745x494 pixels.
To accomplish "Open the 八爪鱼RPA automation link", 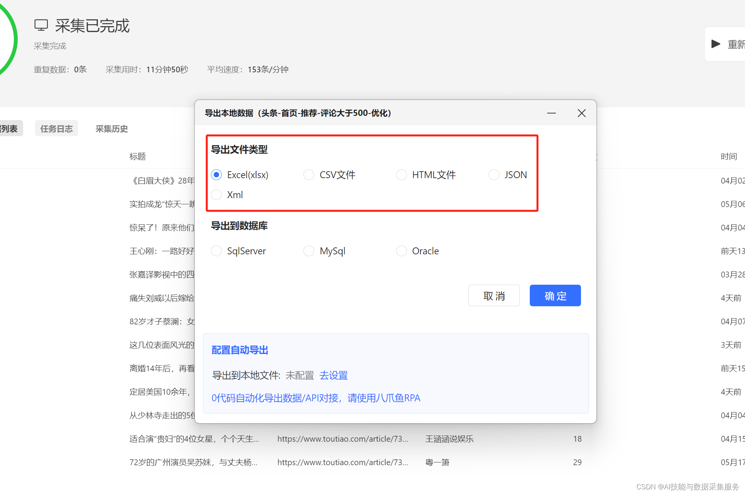I will point(316,398).
